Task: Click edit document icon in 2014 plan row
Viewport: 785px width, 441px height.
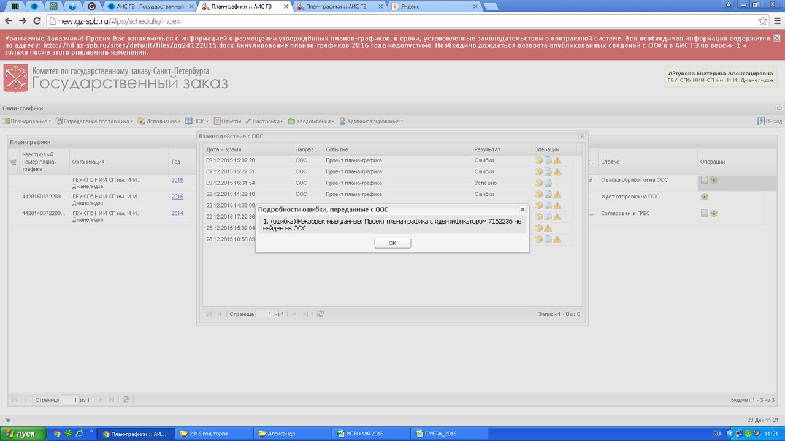Action: click(705, 213)
